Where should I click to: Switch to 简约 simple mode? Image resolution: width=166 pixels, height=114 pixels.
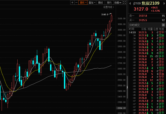click(x=109, y=3)
